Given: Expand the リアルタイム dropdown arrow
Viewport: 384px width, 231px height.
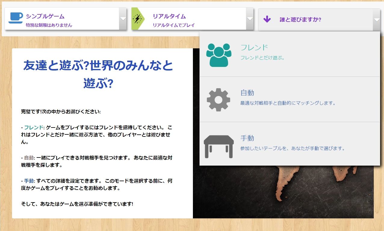Looking at the screenshot, I should 250,19.
